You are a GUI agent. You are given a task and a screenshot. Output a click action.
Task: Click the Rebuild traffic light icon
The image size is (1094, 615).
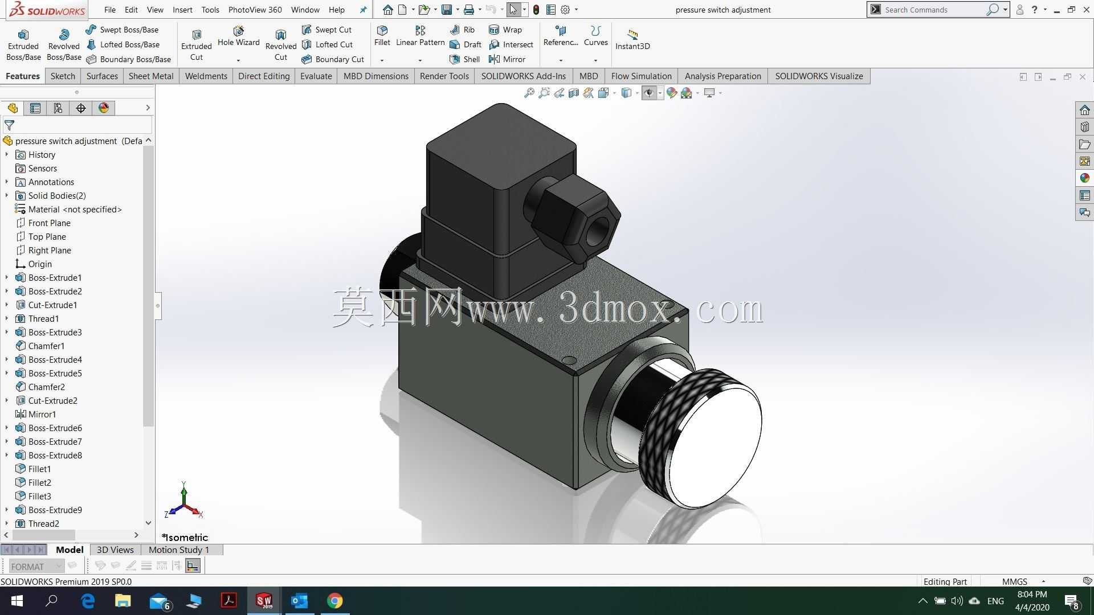pyautogui.click(x=536, y=10)
